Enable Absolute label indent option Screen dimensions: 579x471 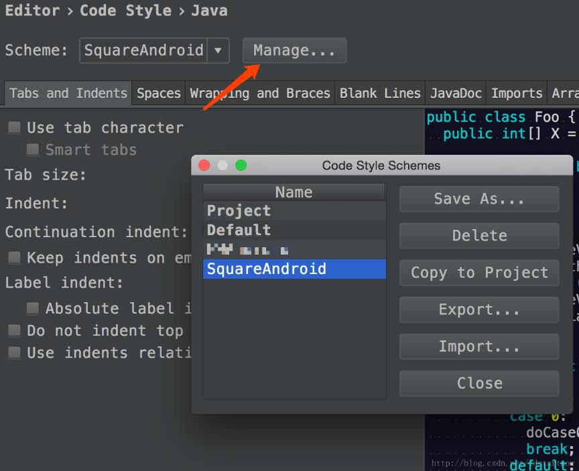pos(32,308)
